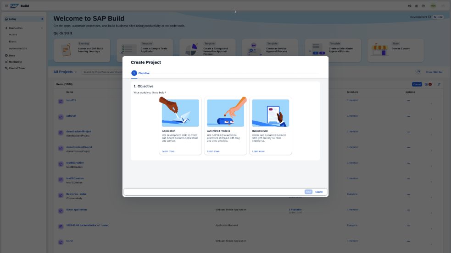The height and width of the screenshot is (253, 451).
Task: Refresh the projects list
Action: 418,72
